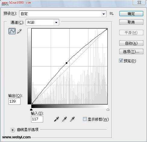Screen dimensions: 147x142
Task: Expand 曲线显示选项 curve display options
Action: pyautogui.click(x=13, y=130)
